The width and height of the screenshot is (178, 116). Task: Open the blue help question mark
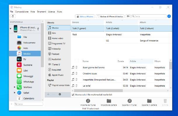(169, 16)
